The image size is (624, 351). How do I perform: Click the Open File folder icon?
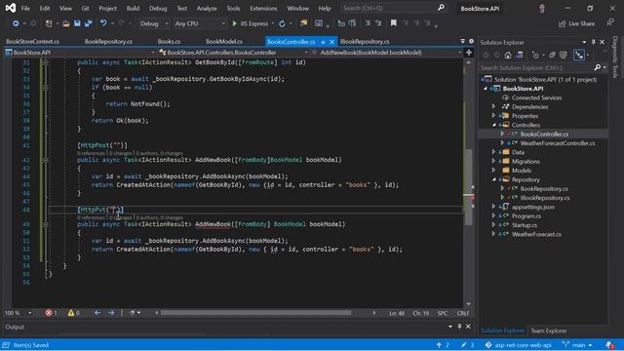[66, 23]
